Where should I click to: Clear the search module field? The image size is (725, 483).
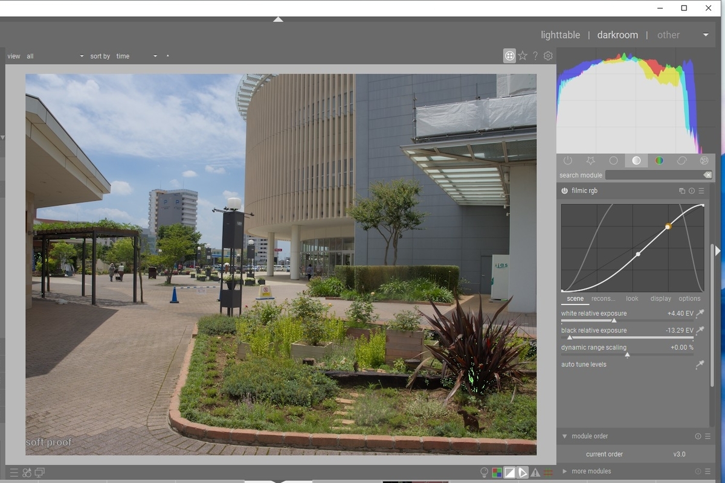tap(707, 175)
